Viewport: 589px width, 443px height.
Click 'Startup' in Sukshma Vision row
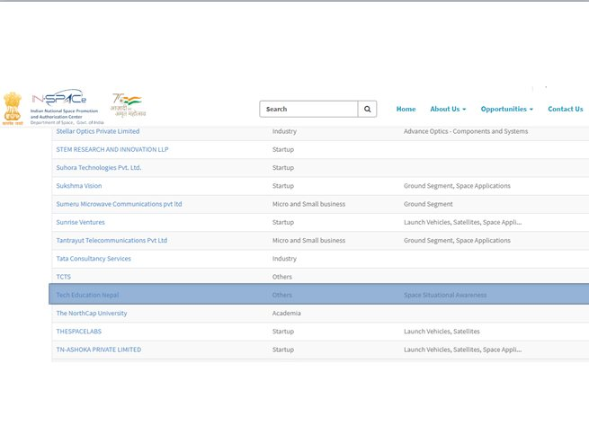click(283, 186)
